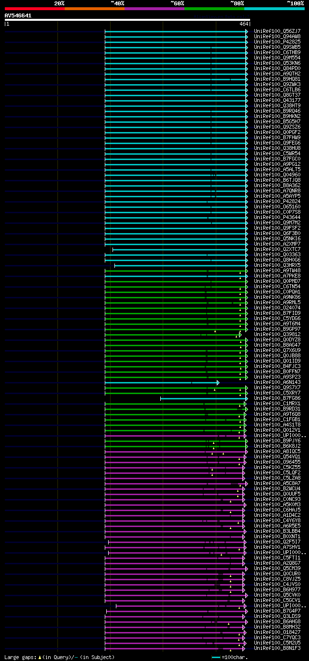309x661 pixels.
Task: Pick the hit UniRef100_B8A362
Action: (277, 185)
